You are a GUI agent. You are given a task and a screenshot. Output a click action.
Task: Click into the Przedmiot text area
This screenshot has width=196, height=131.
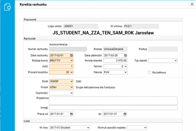[x=113, y=100]
